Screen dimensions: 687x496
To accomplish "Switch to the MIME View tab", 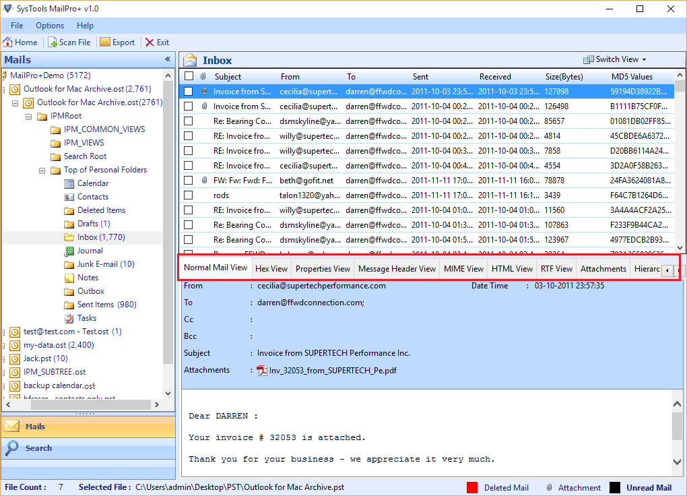I will coord(463,268).
